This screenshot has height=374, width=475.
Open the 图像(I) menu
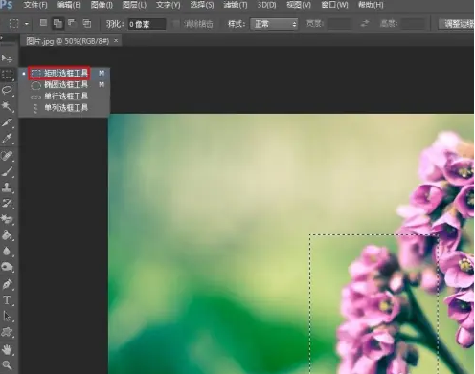click(102, 5)
